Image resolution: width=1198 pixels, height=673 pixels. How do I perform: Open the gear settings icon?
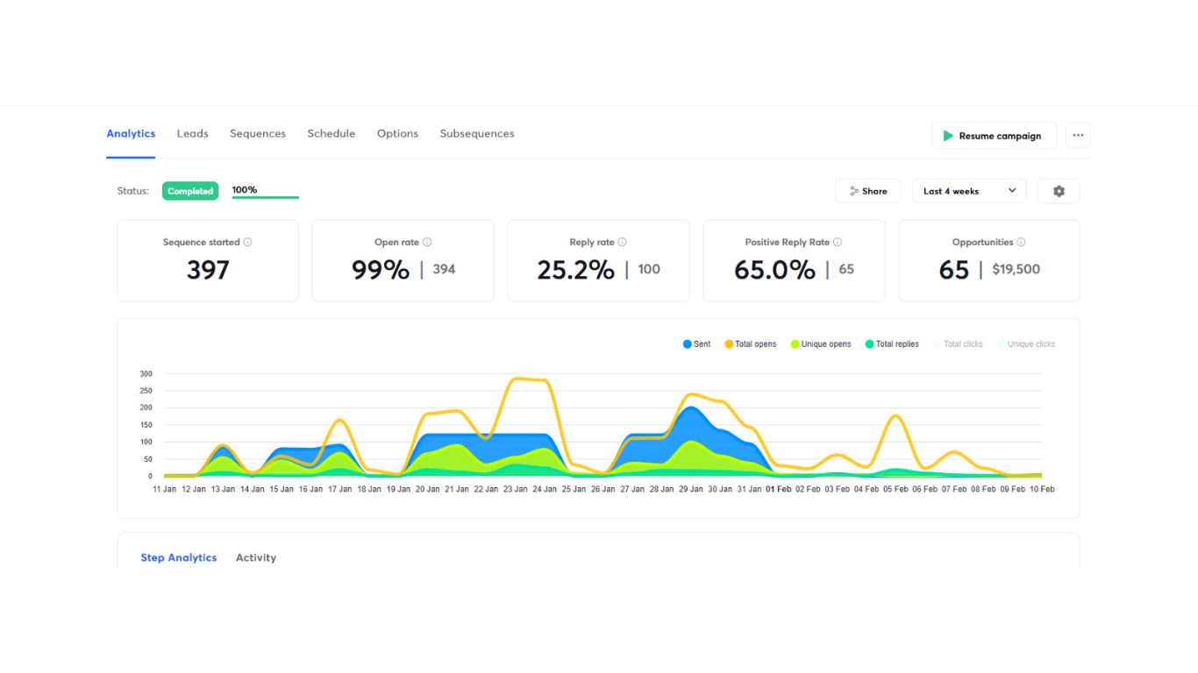click(x=1059, y=191)
